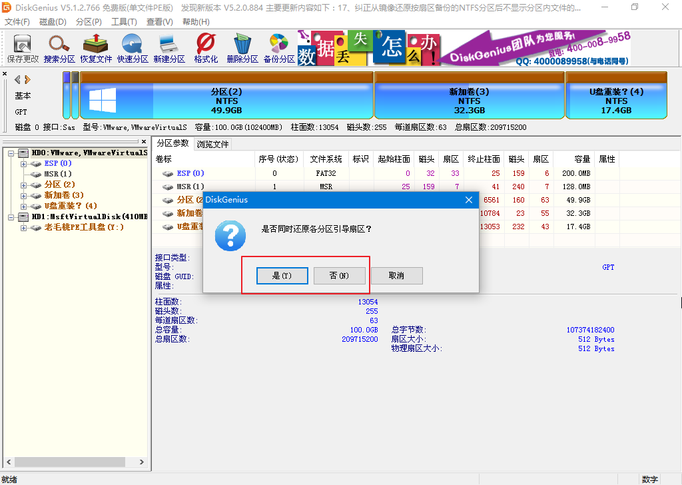Switch to the 浏览文件 tab
682x485 pixels.
[212, 144]
